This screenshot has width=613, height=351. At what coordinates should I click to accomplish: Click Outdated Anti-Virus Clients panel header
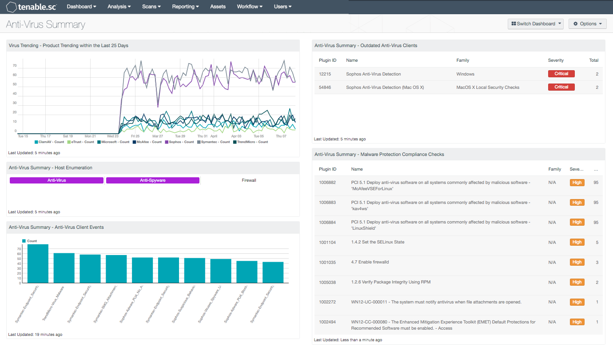(x=458, y=45)
